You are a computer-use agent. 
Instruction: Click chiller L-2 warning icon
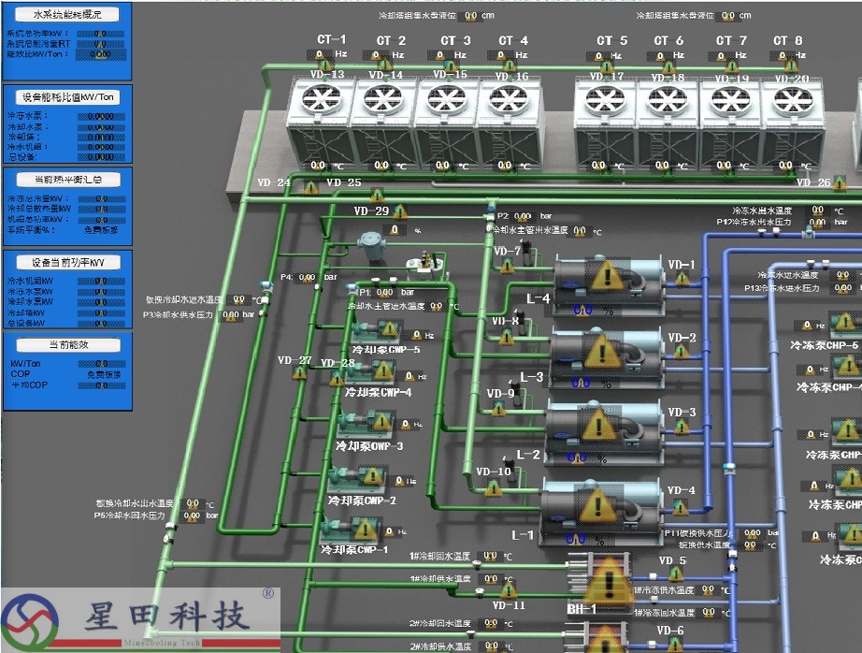pyautogui.click(x=599, y=426)
